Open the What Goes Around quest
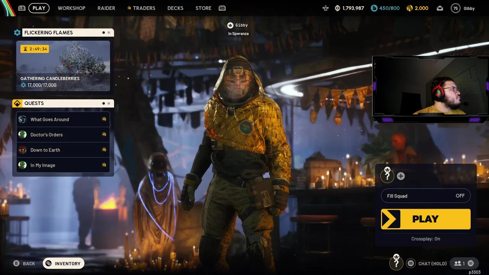This screenshot has width=489, height=275. [x=63, y=120]
